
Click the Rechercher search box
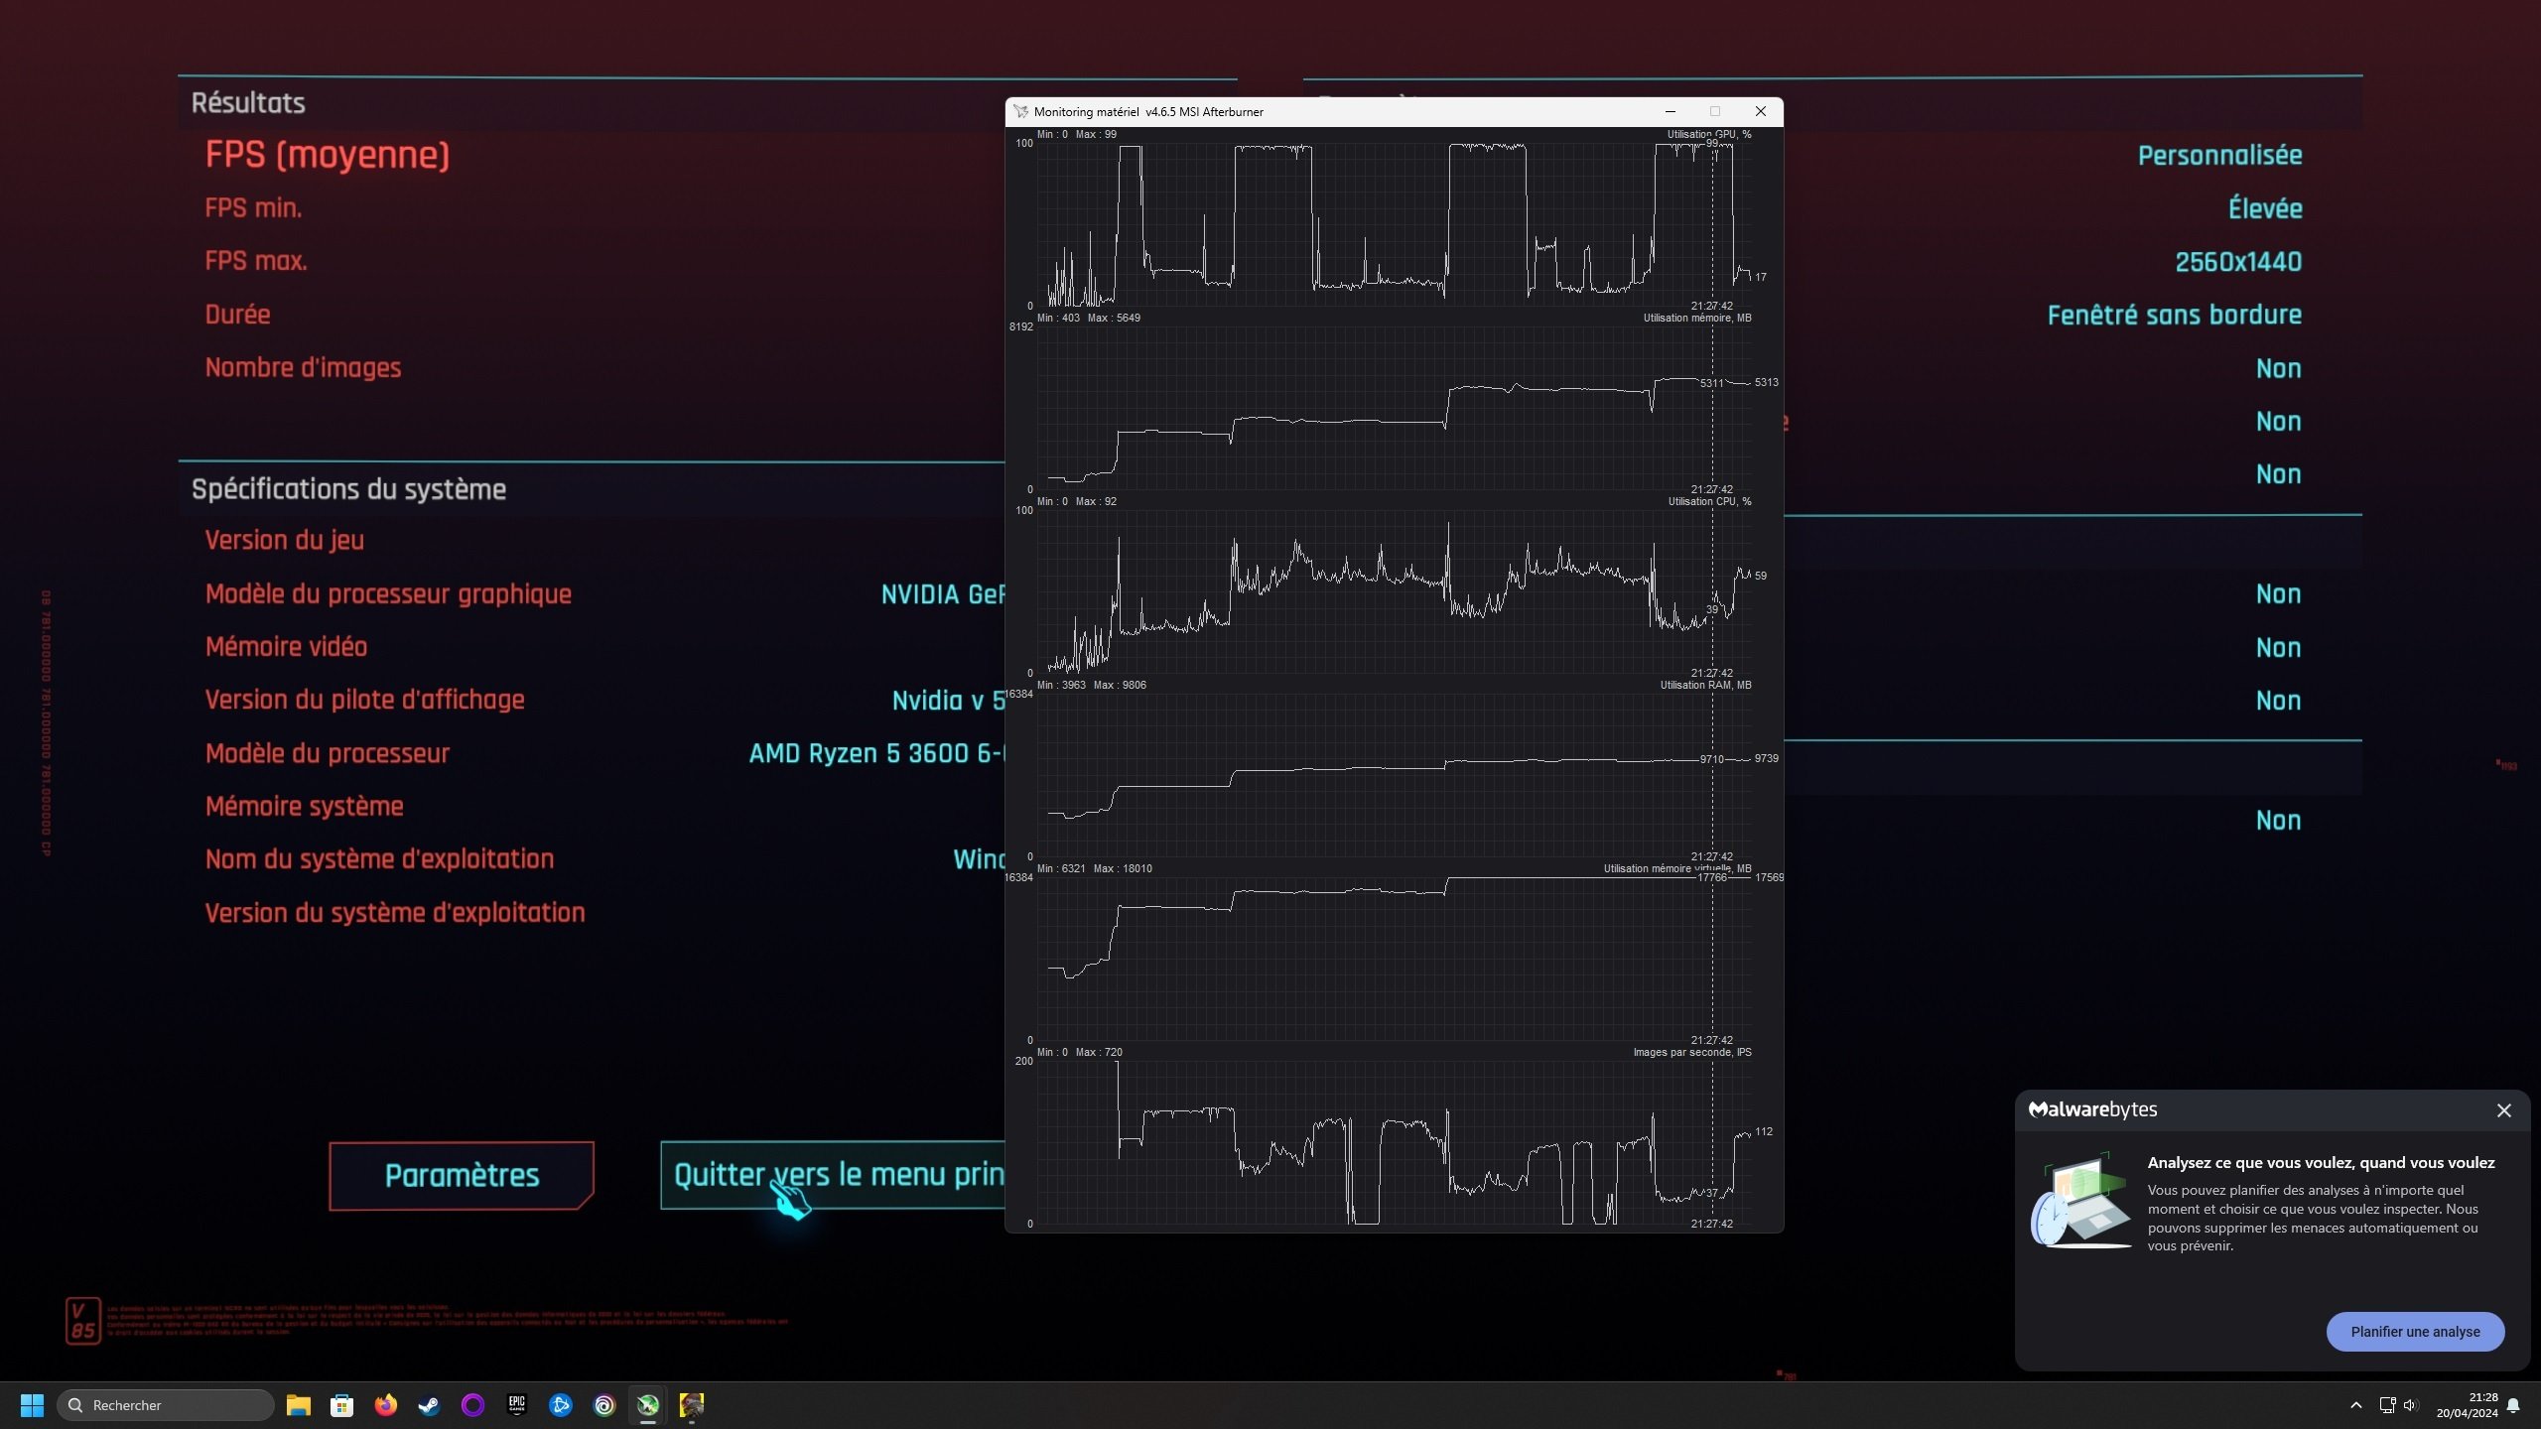(166, 1405)
